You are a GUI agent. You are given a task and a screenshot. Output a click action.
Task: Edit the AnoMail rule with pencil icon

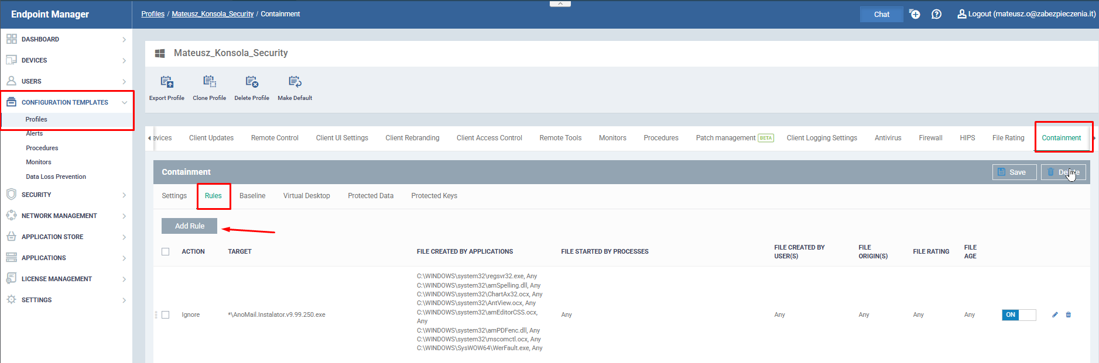[x=1055, y=314]
